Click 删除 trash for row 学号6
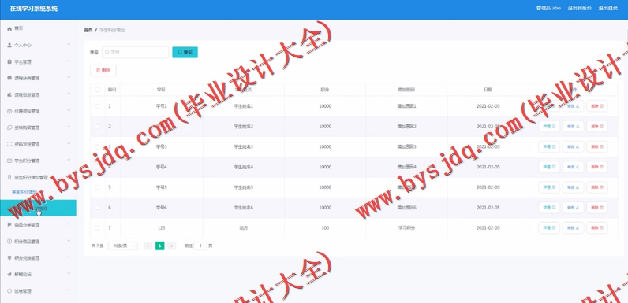The height and width of the screenshot is (303, 628). click(x=597, y=208)
